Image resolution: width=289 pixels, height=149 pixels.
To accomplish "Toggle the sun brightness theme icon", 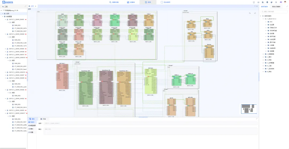I will pos(276,2).
